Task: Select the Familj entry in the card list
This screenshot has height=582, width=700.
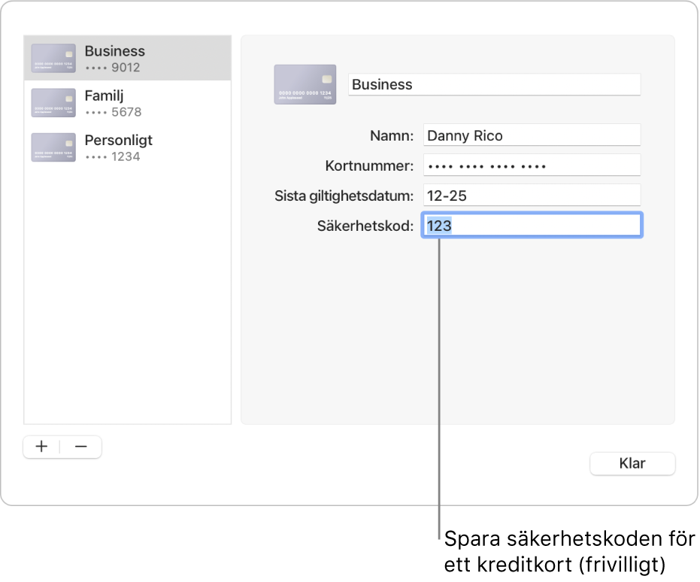Action: [104, 95]
